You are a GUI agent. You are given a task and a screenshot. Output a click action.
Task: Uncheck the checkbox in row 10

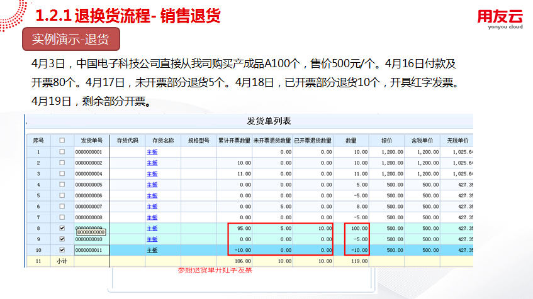click(62, 250)
